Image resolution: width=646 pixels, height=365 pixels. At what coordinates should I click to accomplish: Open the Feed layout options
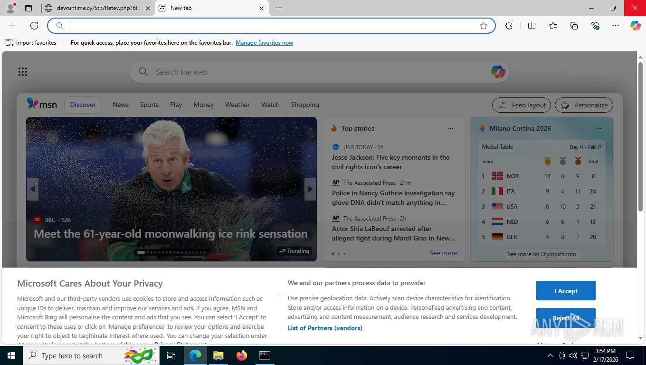pos(522,105)
